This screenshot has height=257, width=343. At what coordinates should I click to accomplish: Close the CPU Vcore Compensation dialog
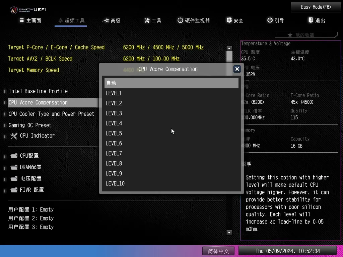coord(237,69)
